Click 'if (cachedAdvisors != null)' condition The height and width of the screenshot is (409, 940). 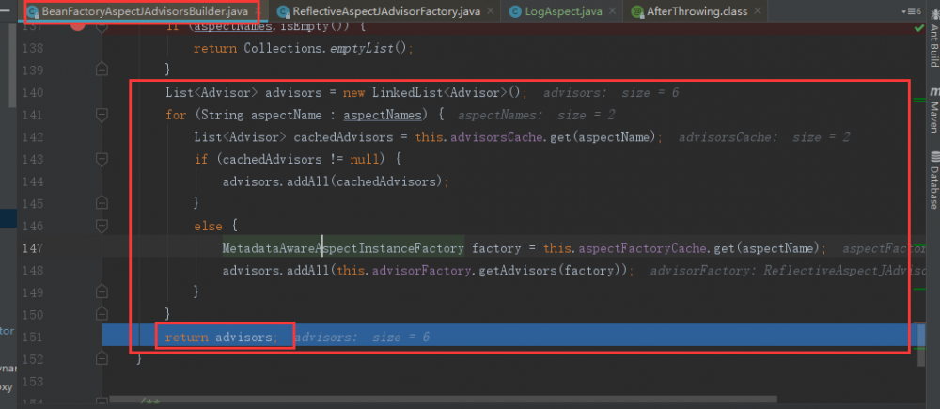(x=290, y=159)
